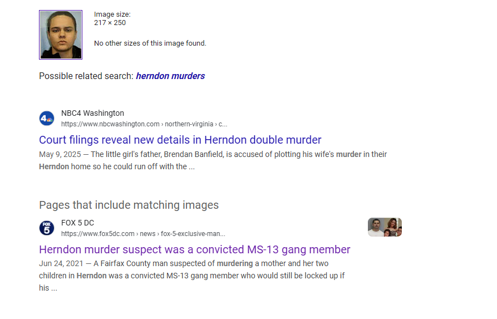Click the '217 × 250' dimensions text

[110, 23]
